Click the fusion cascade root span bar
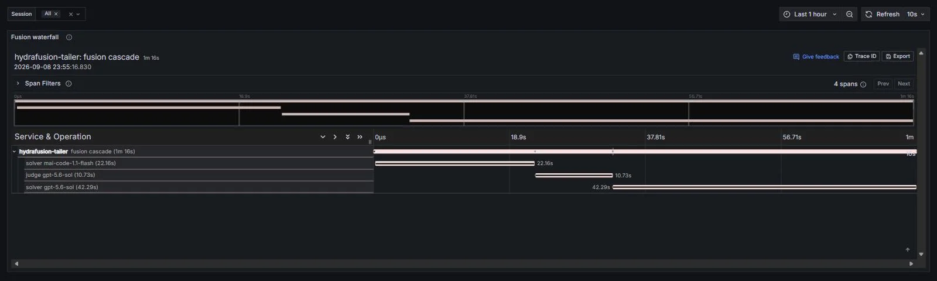Screen dimensions: 937x281 tap(645, 152)
